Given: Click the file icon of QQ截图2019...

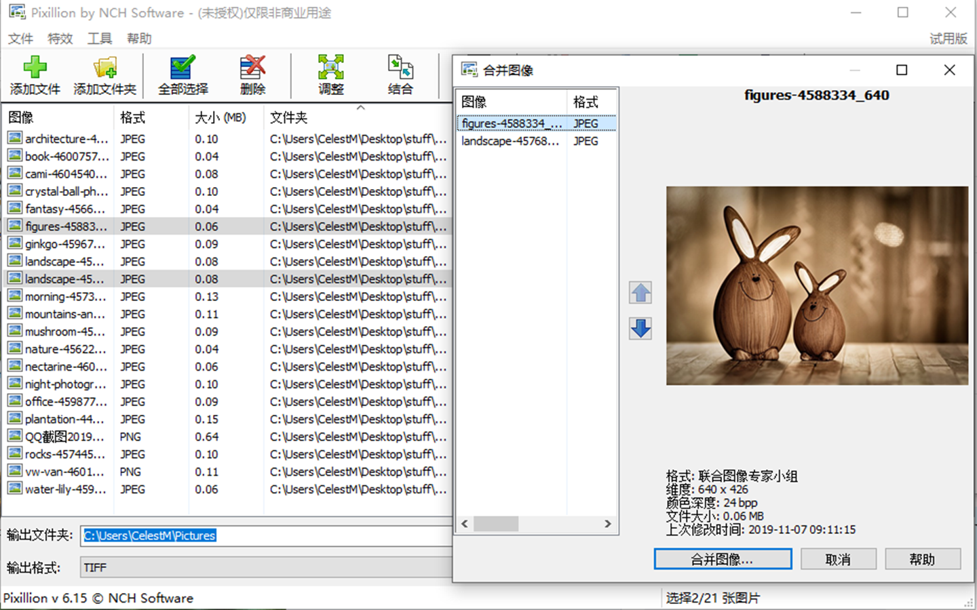Looking at the screenshot, I should coord(15,436).
